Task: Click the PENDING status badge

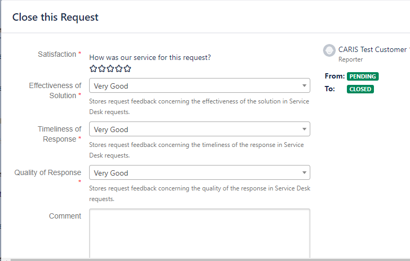Action: 363,76
